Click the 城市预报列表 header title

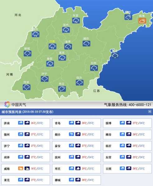(x=27, y=112)
